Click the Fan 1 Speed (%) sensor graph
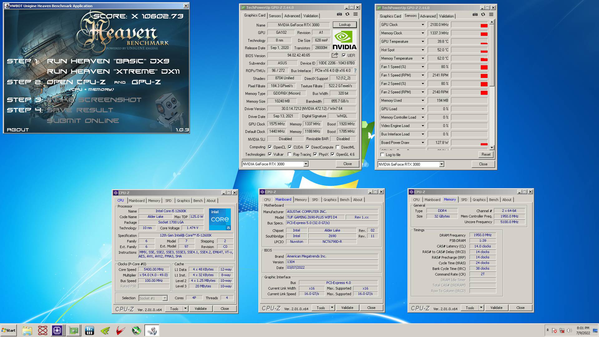This screenshot has height=337, width=599. 469,67
